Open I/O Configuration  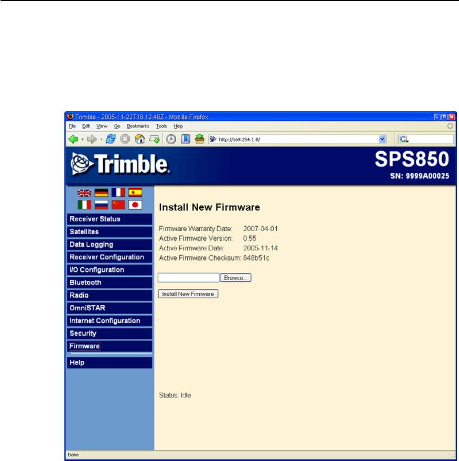109,270
